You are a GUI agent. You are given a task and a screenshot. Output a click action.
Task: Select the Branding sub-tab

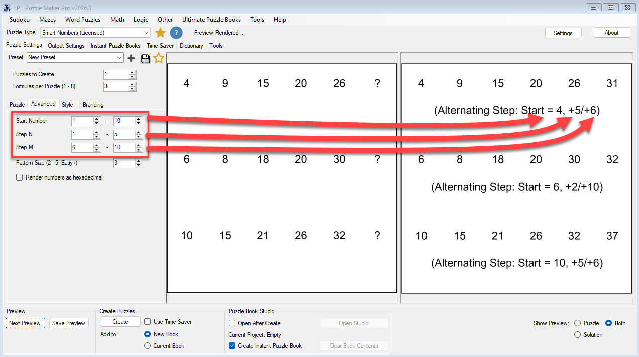click(x=93, y=105)
